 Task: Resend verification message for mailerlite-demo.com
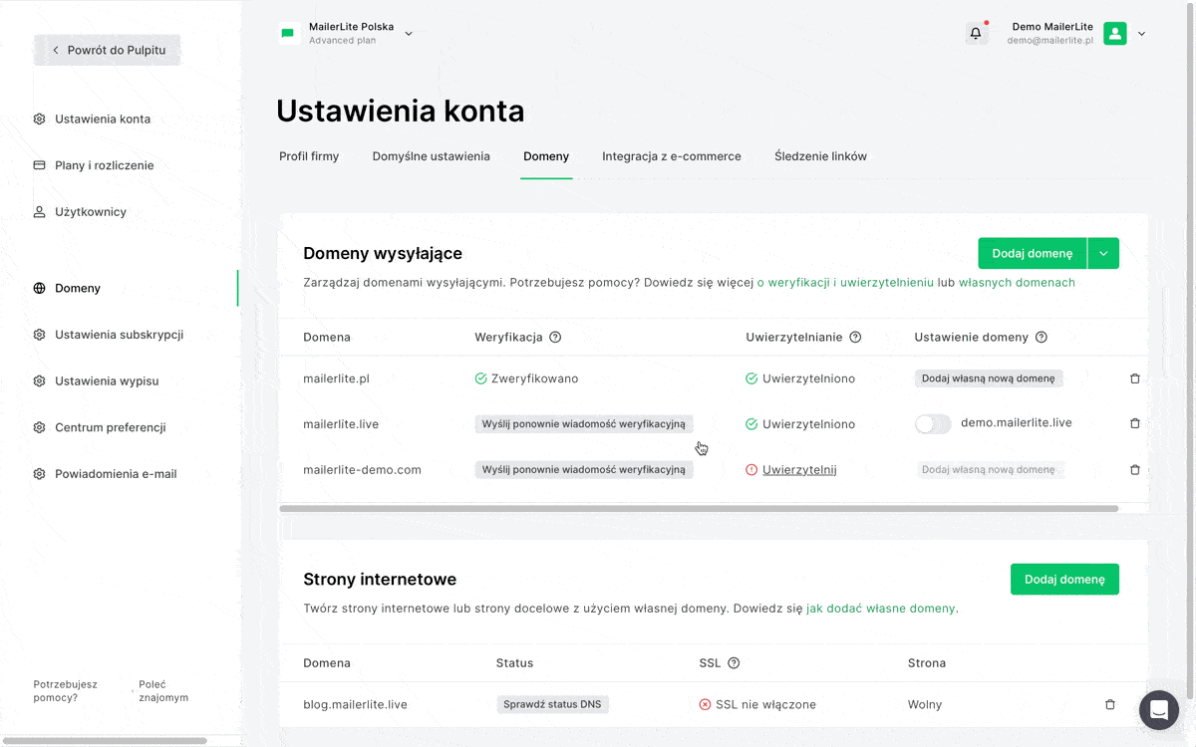point(584,470)
